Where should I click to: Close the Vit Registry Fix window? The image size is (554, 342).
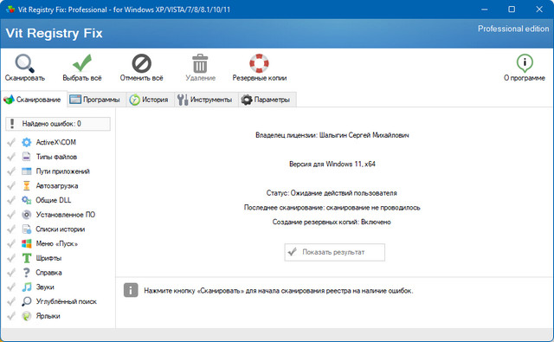point(539,10)
